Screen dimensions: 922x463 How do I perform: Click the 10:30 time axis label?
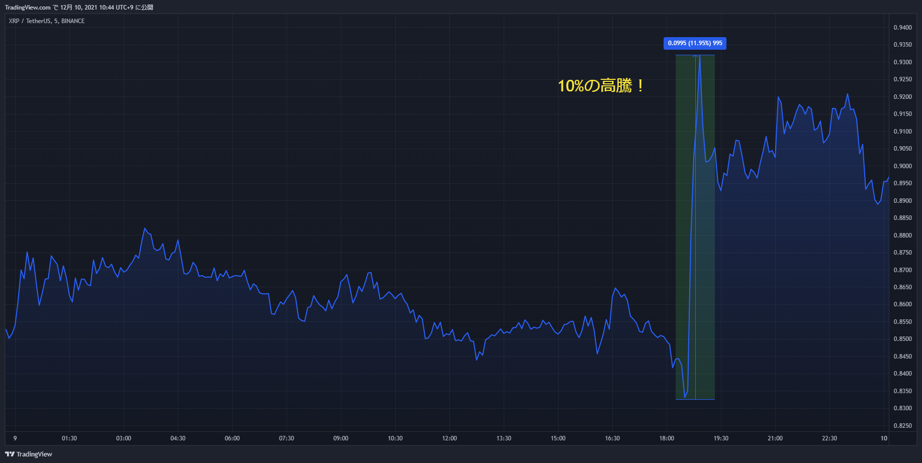tap(395, 438)
